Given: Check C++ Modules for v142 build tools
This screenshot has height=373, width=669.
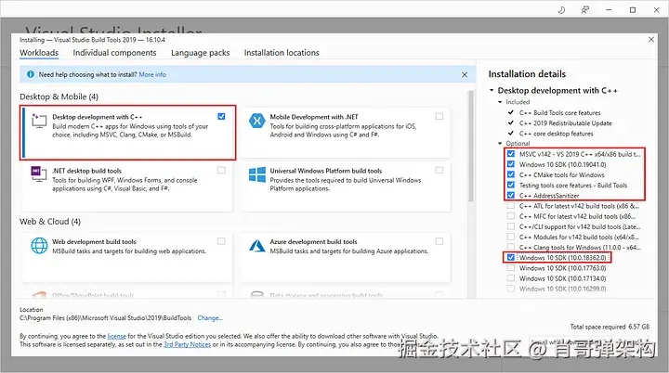Looking at the screenshot, I should pos(511,237).
